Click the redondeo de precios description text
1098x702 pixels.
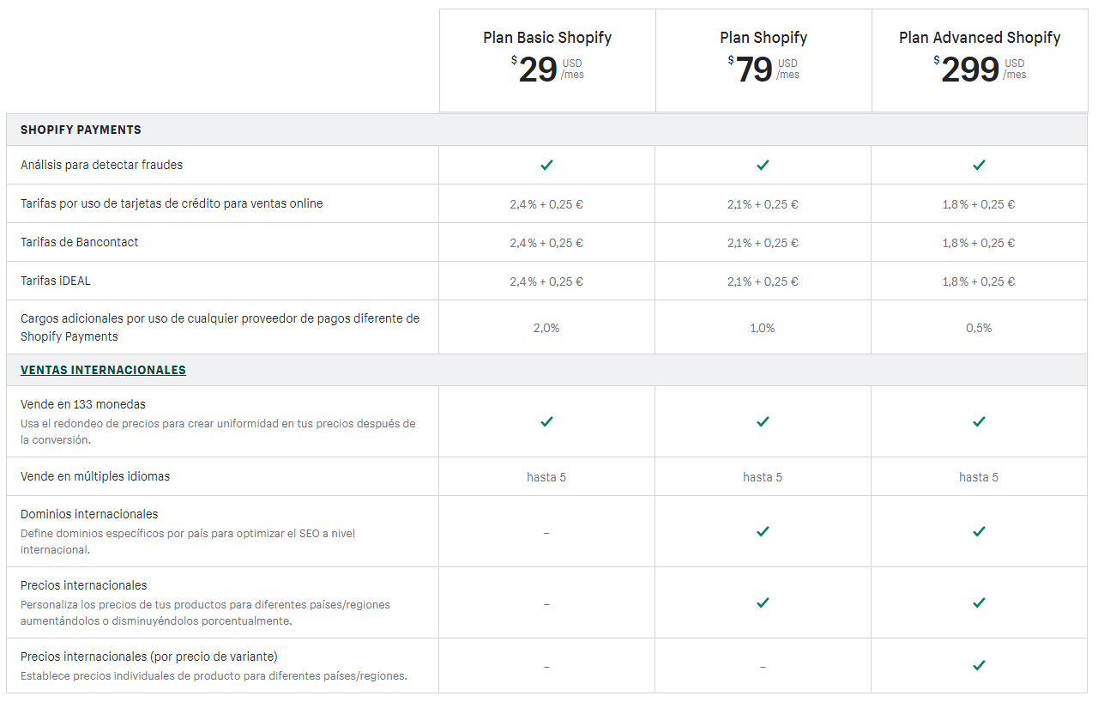(218, 432)
